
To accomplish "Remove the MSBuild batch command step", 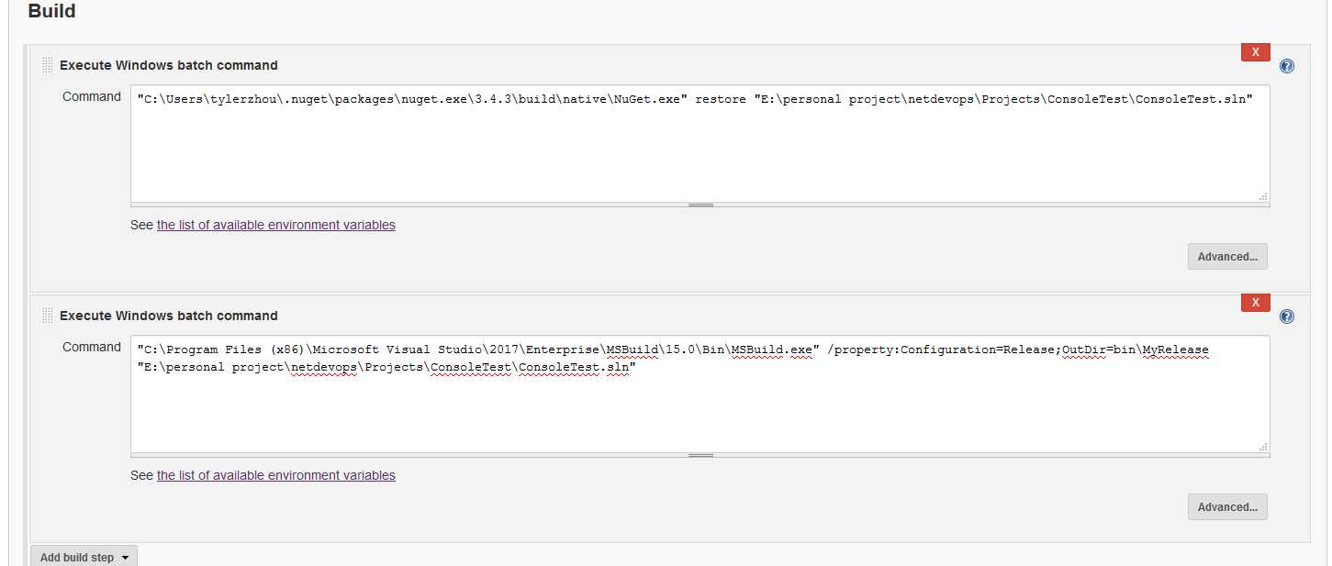I will click(1255, 303).
